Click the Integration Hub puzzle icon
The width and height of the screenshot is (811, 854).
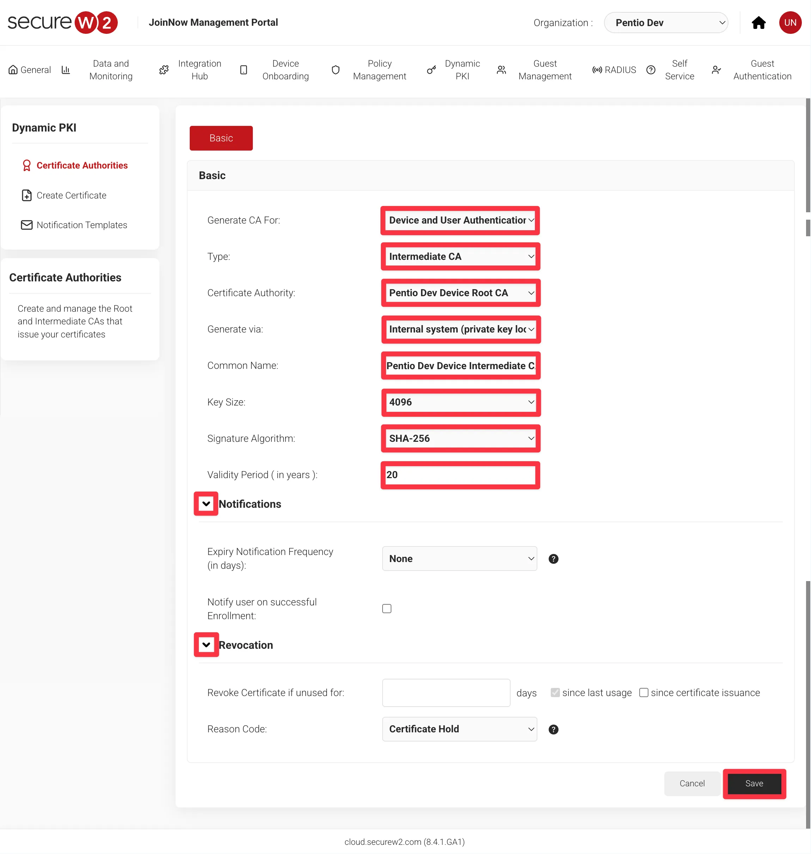tap(164, 69)
